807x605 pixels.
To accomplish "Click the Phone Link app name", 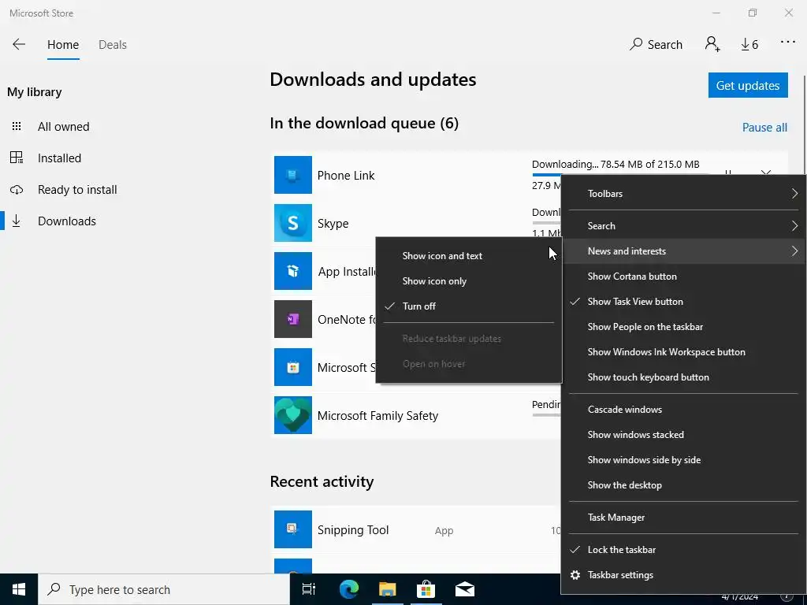I will pyautogui.click(x=346, y=176).
